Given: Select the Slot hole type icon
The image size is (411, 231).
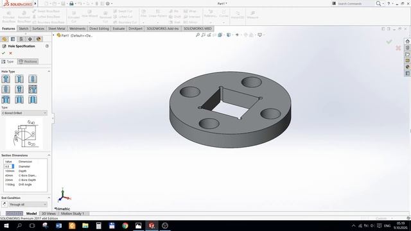Looking at the screenshot, I should point(33,99).
